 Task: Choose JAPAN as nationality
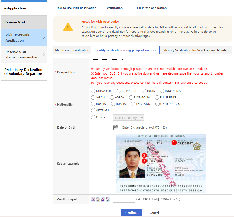click(x=93, y=97)
